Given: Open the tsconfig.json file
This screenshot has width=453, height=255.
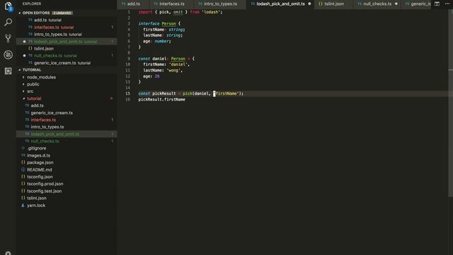Looking at the screenshot, I should (x=40, y=176).
